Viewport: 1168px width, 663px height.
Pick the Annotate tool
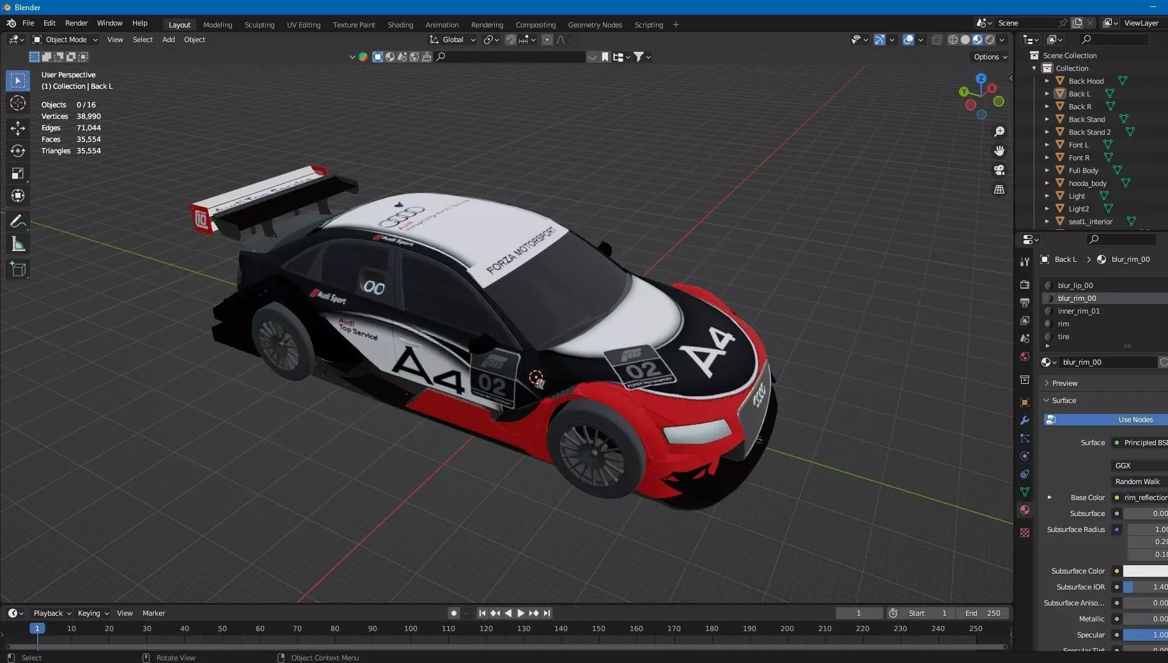18,221
